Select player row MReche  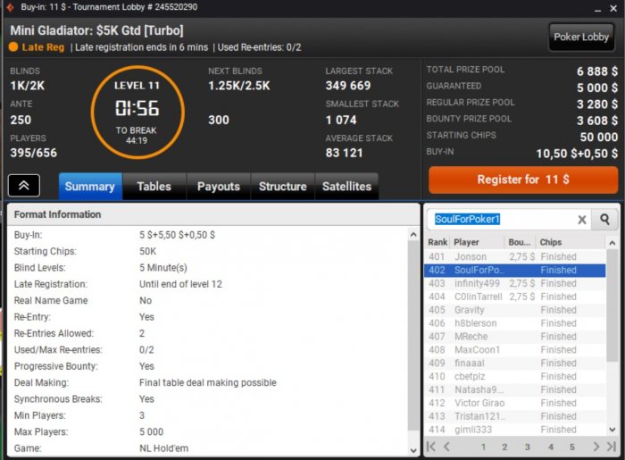click(515, 337)
